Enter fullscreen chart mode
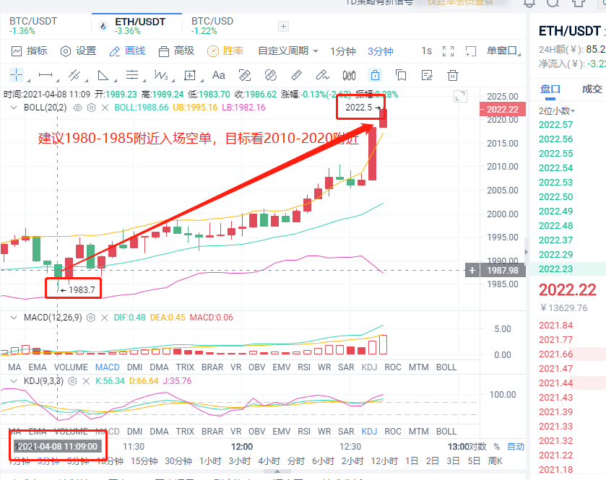This screenshot has height=480, width=606. [x=449, y=51]
